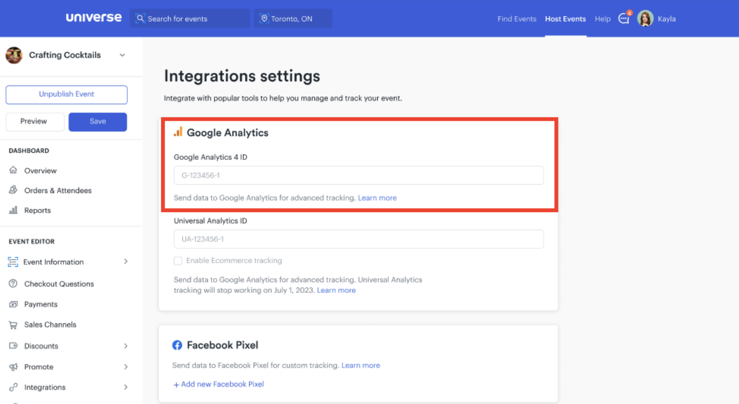Click the Orders & Attendees people icon
739x404 pixels.
tap(13, 190)
